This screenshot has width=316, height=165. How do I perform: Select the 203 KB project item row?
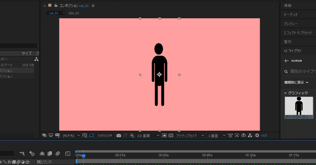tap(17, 65)
